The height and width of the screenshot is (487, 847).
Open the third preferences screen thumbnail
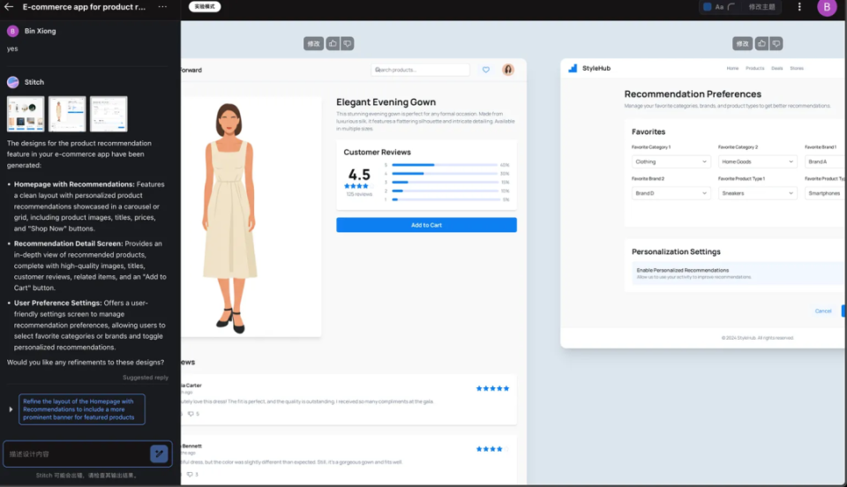click(109, 114)
